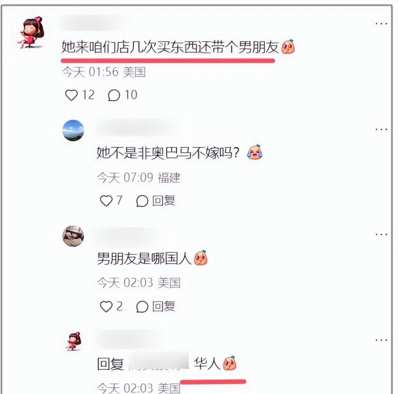Like the 男朋友是哪国人 comment

(x=106, y=306)
